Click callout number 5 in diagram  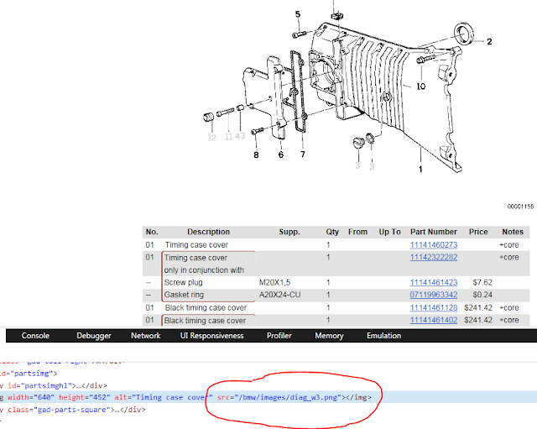[x=298, y=14]
